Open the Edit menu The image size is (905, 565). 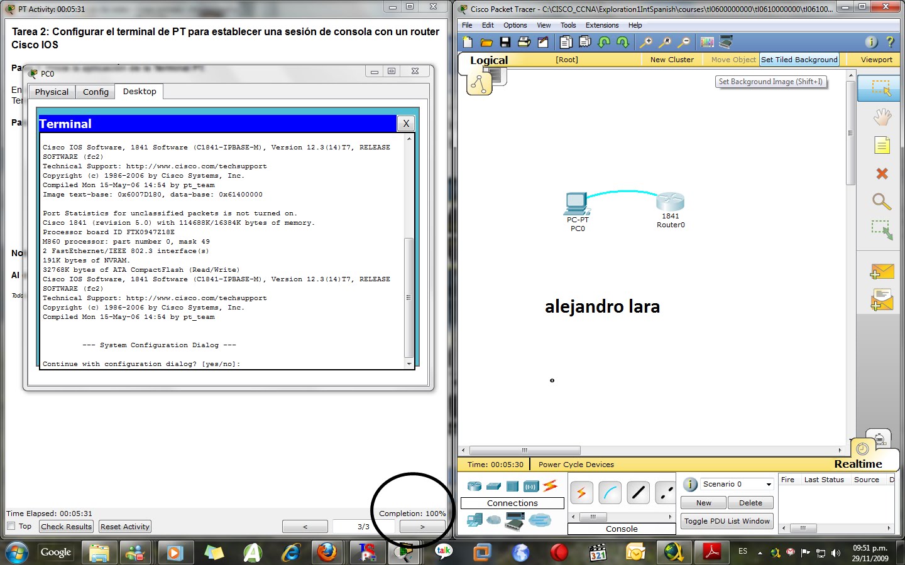(488, 25)
